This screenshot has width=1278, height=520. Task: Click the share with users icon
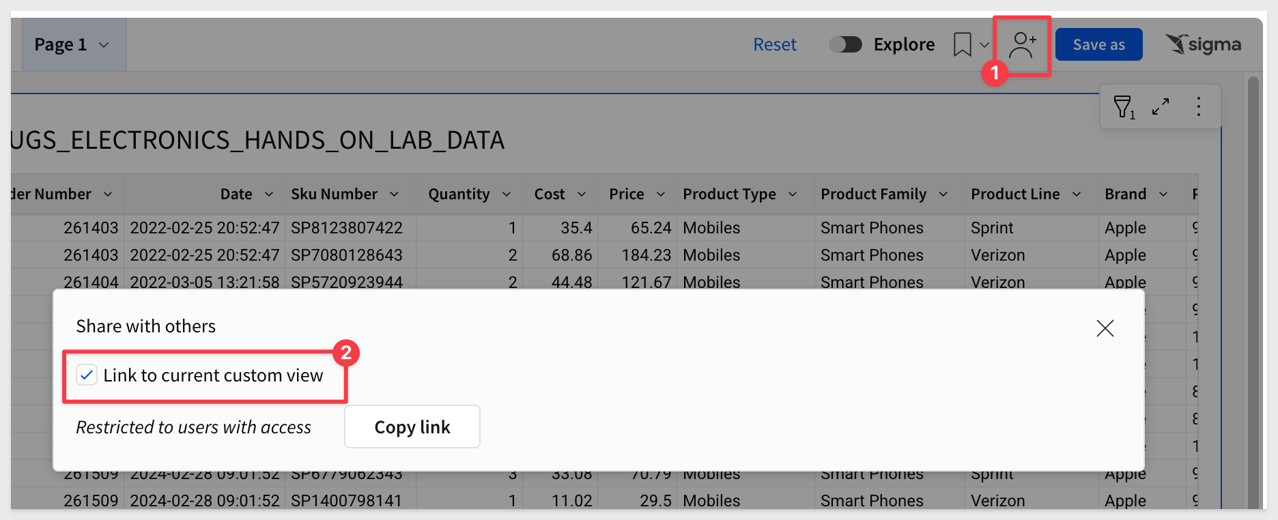pos(1023,45)
